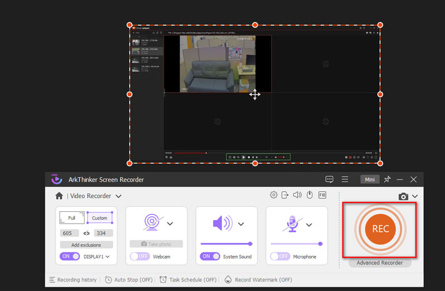Viewport: 445px width, 291px height.
Task: Click the Smartplayer playback progress bar
Action: (270, 153)
